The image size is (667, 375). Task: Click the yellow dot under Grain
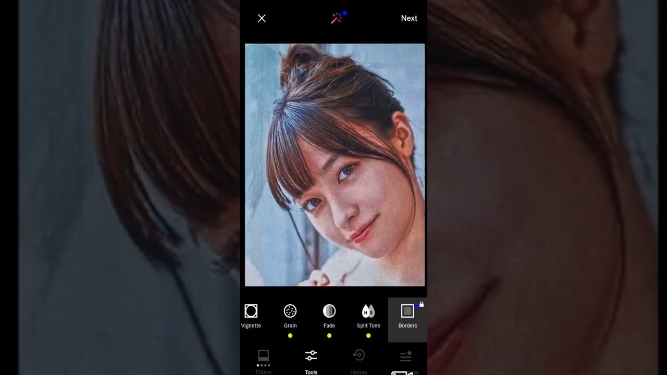tap(290, 336)
